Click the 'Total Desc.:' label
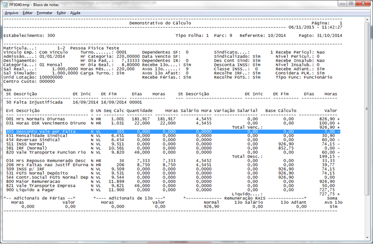373x244 pixels. [248, 156]
